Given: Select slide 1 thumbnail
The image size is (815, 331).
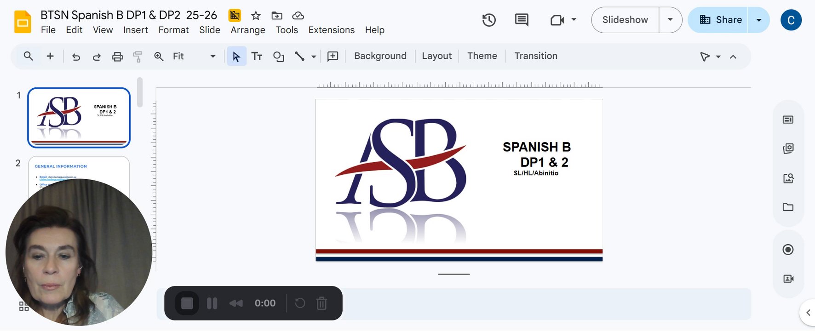Looking at the screenshot, I should tap(79, 118).
